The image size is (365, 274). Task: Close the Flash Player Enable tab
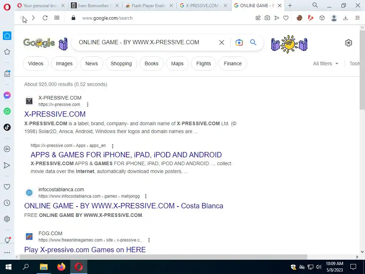tap(171, 6)
